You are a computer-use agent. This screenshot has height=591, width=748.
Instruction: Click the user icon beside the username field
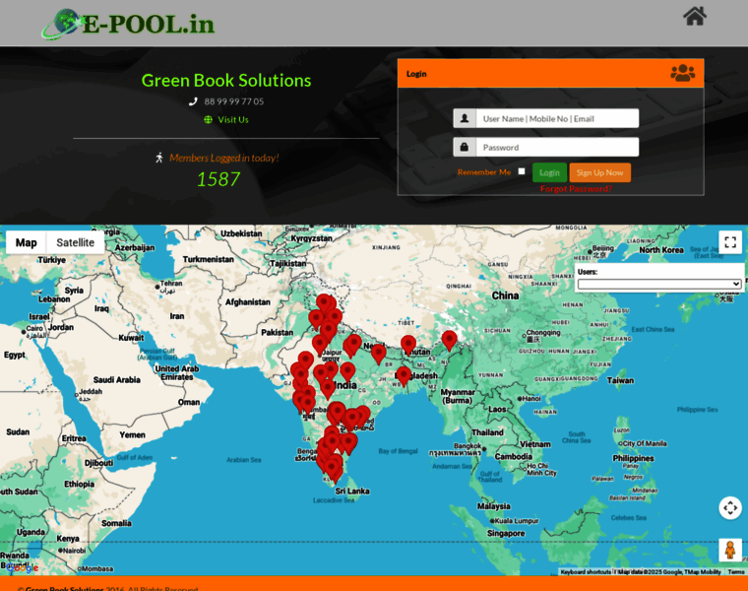tap(465, 118)
